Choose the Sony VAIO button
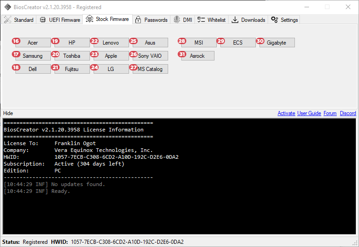359x247 pixels. click(150, 55)
